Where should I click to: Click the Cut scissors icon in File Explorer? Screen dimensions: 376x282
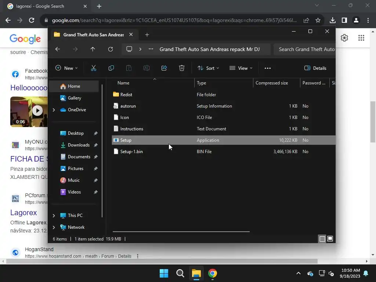pos(94,68)
